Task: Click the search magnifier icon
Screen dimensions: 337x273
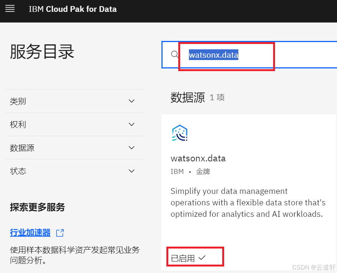Action: (x=174, y=54)
